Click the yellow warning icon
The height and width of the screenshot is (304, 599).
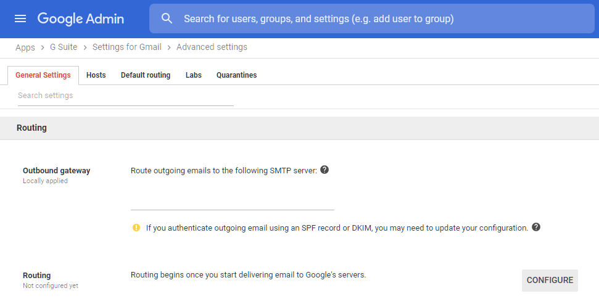coord(136,228)
